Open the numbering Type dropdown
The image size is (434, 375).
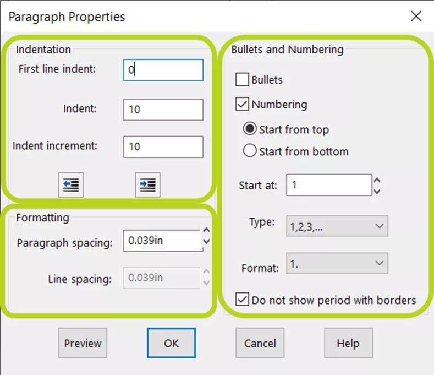coord(337,226)
